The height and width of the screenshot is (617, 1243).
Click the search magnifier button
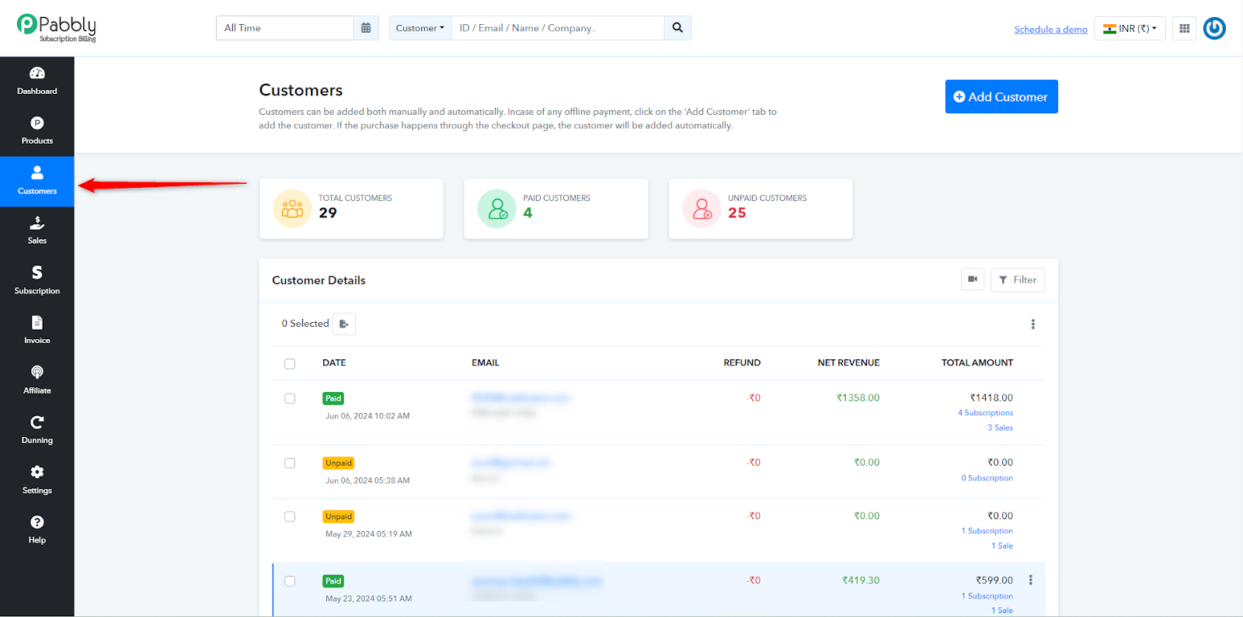click(677, 28)
